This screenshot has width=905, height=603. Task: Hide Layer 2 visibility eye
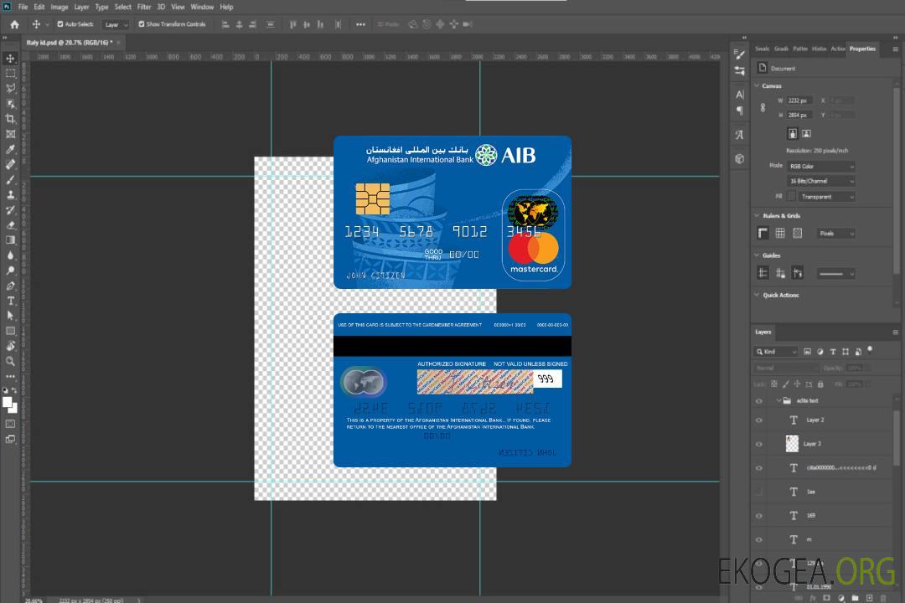pyautogui.click(x=759, y=420)
